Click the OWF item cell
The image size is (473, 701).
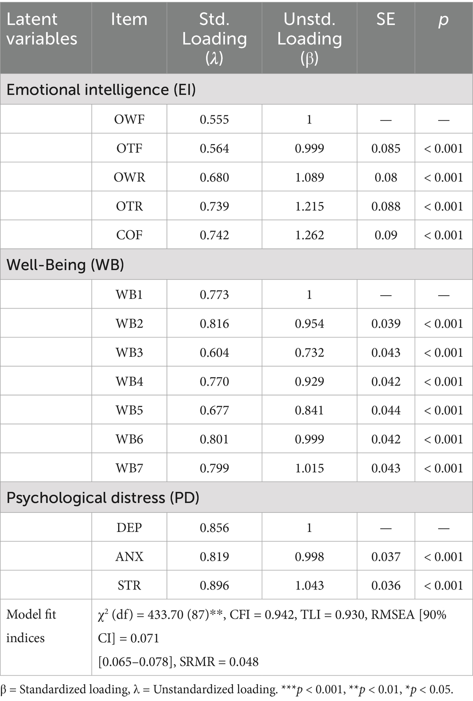click(x=129, y=119)
